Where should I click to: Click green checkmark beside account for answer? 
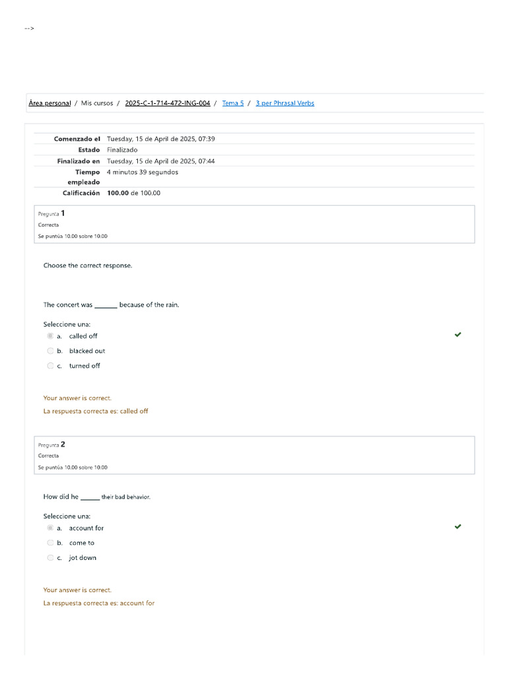tap(457, 526)
